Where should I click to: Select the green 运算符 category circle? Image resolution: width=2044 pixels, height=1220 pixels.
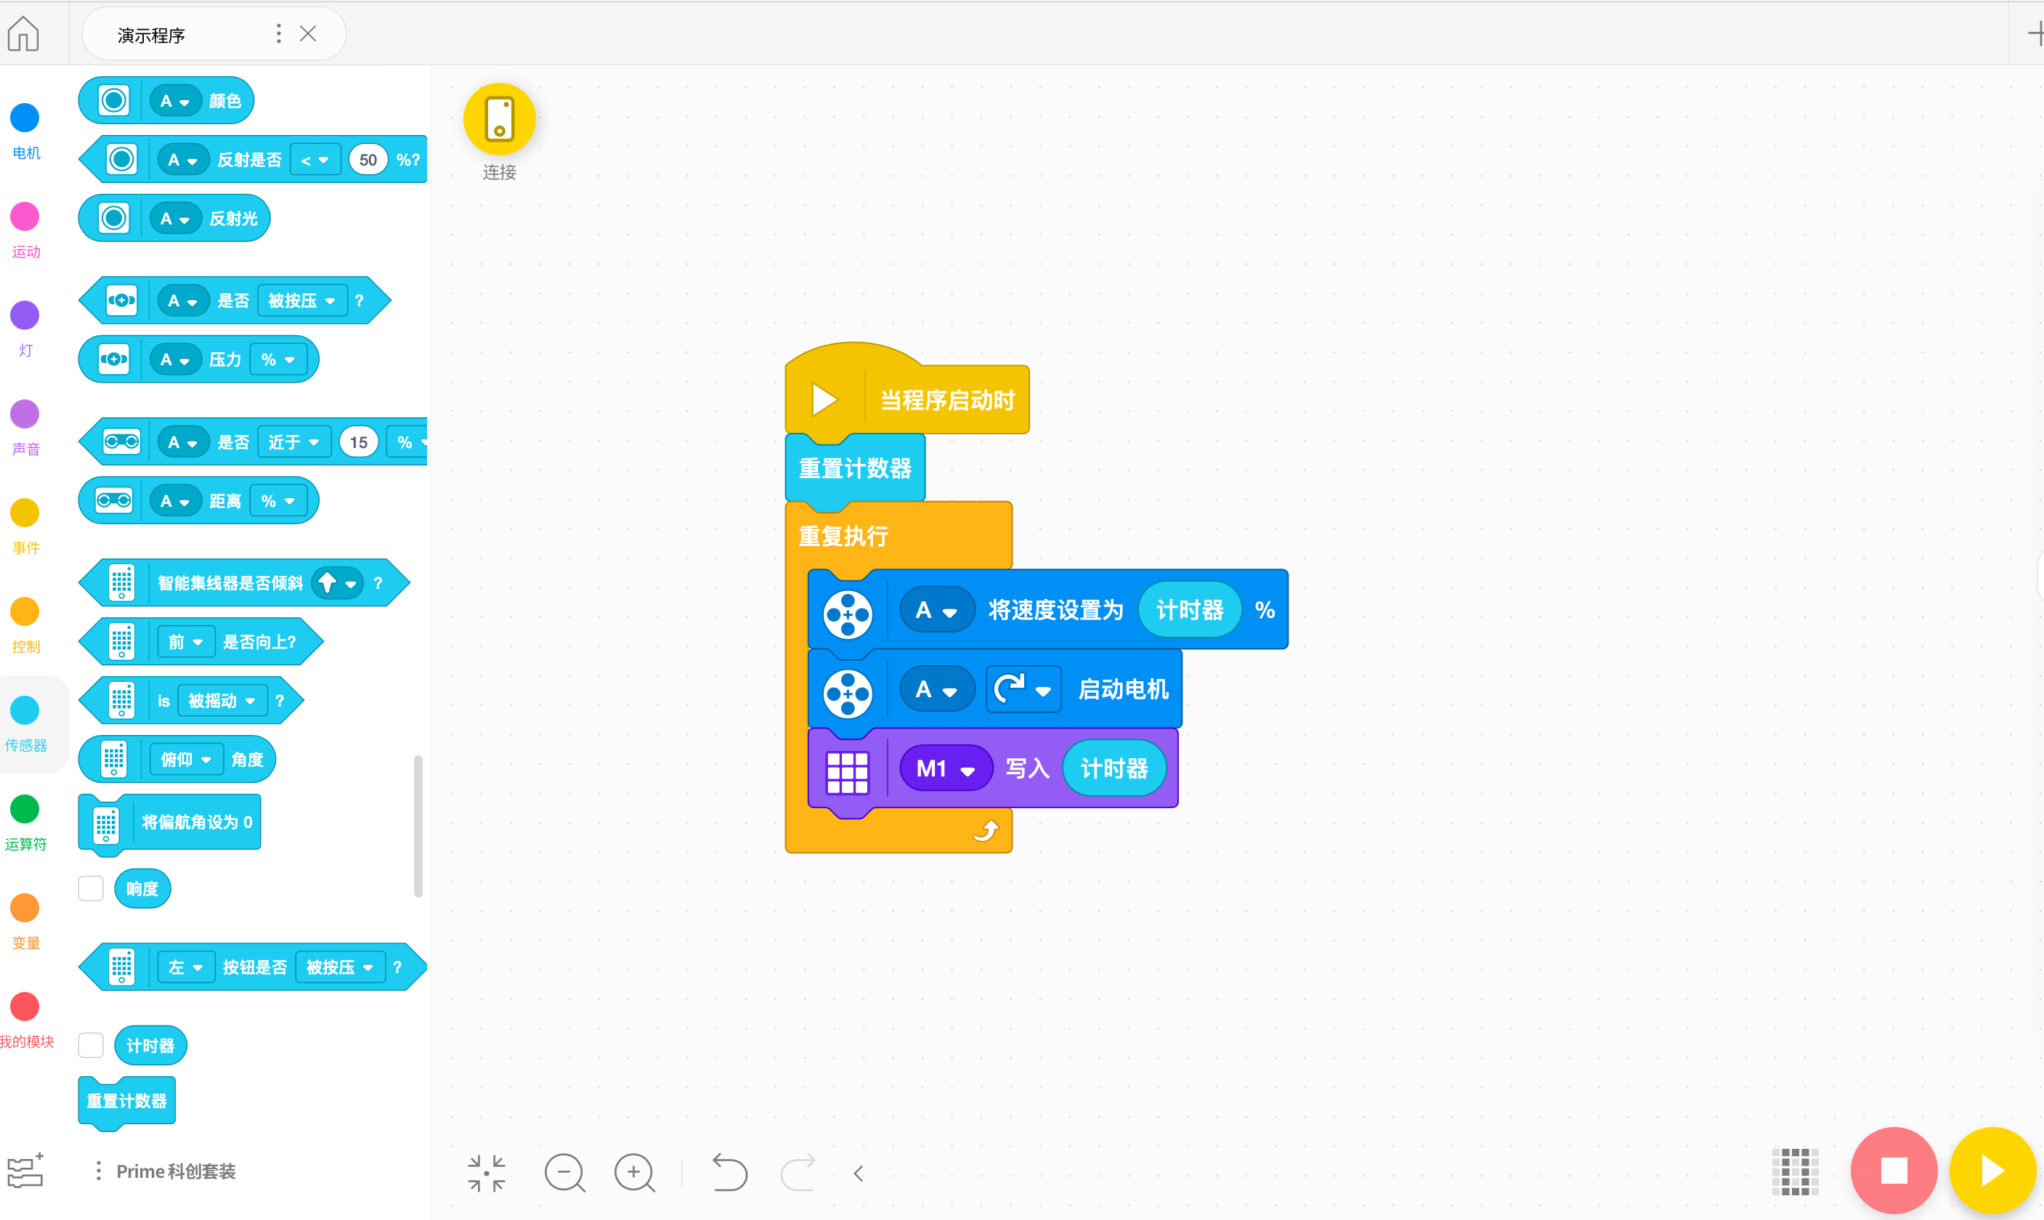click(25, 809)
